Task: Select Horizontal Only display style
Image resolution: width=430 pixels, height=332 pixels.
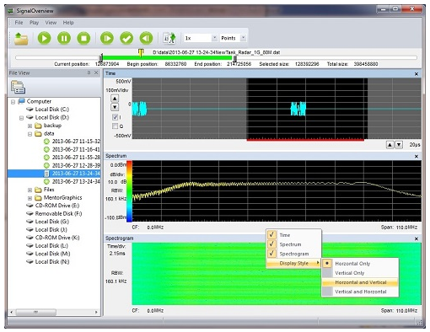Action: pyautogui.click(x=360, y=264)
